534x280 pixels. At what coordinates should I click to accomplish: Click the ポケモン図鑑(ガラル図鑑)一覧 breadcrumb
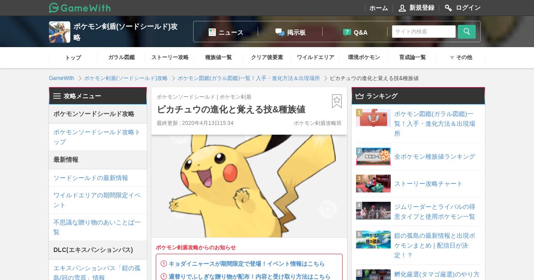point(249,78)
